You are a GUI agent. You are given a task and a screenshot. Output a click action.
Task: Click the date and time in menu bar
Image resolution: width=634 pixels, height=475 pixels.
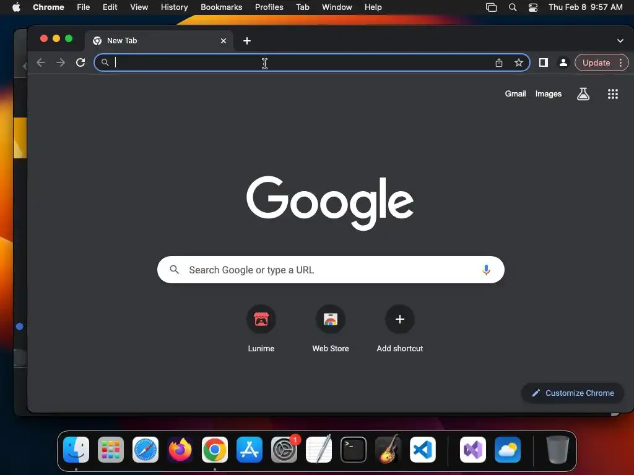click(586, 7)
